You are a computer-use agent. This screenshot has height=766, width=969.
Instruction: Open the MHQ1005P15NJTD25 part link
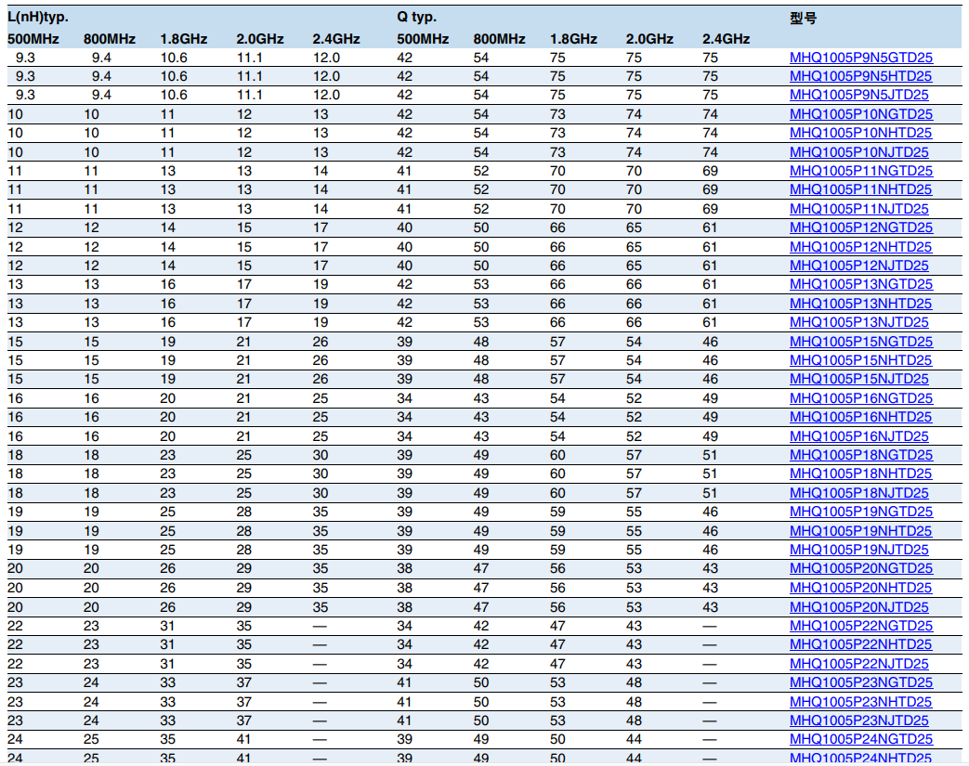point(859,380)
